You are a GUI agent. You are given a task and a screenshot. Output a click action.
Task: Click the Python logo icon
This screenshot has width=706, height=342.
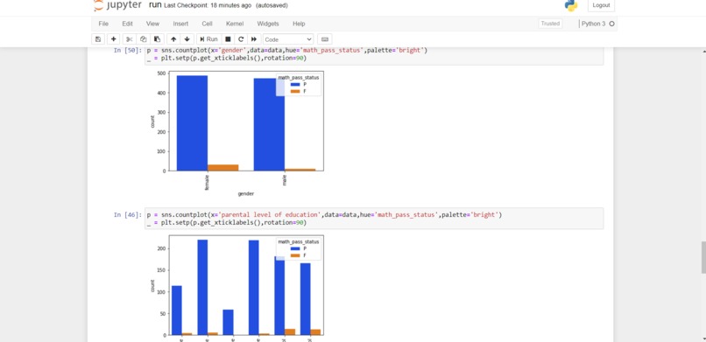pyautogui.click(x=571, y=5)
